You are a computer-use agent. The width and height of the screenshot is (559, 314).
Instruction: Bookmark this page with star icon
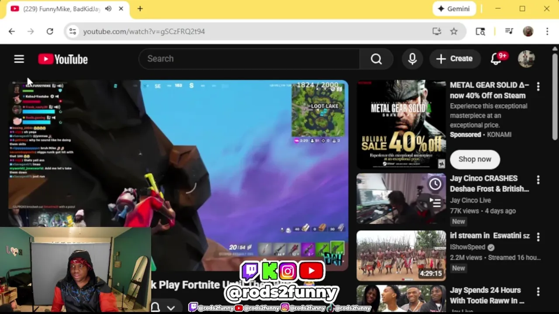click(x=454, y=31)
